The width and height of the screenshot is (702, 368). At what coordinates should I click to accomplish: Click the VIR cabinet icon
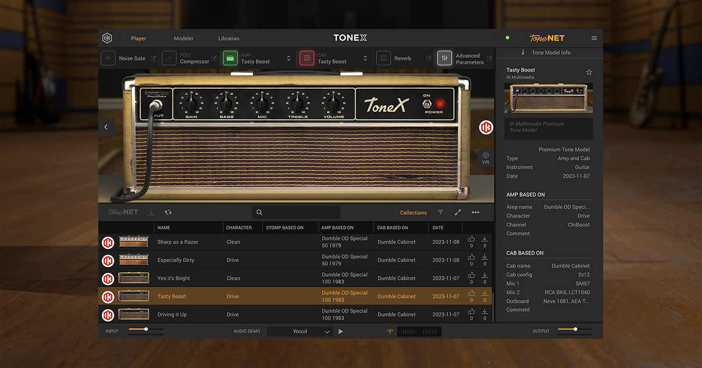[486, 158]
